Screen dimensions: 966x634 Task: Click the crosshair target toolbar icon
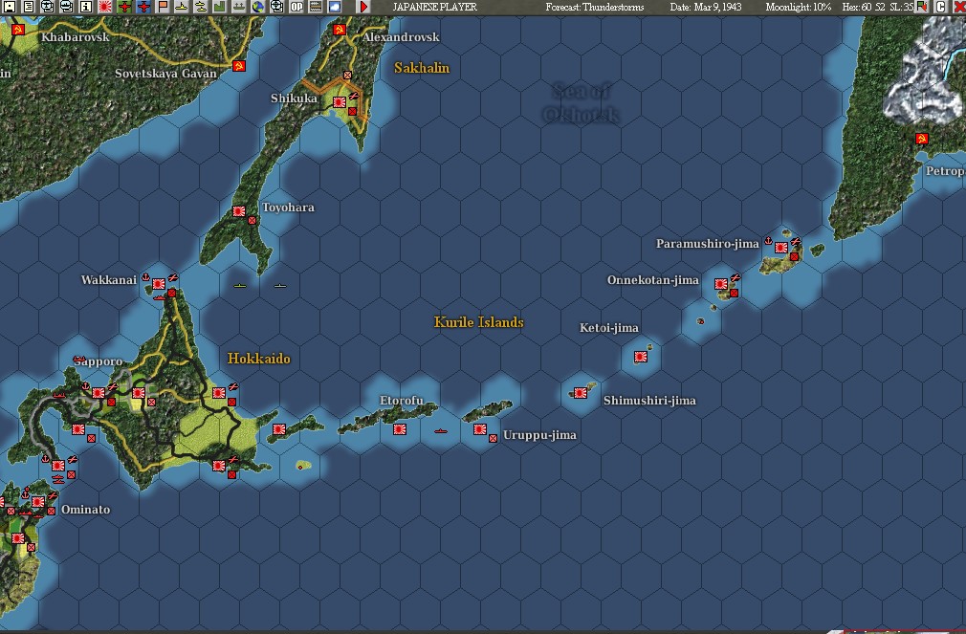[x=277, y=7]
